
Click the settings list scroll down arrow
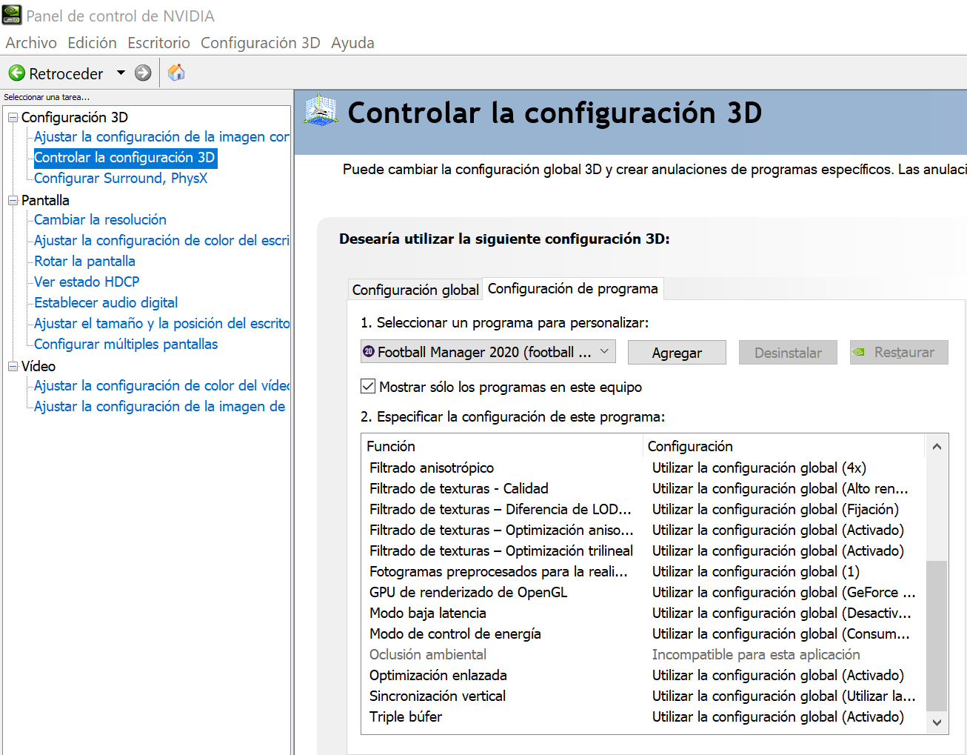(x=937, y=722)
